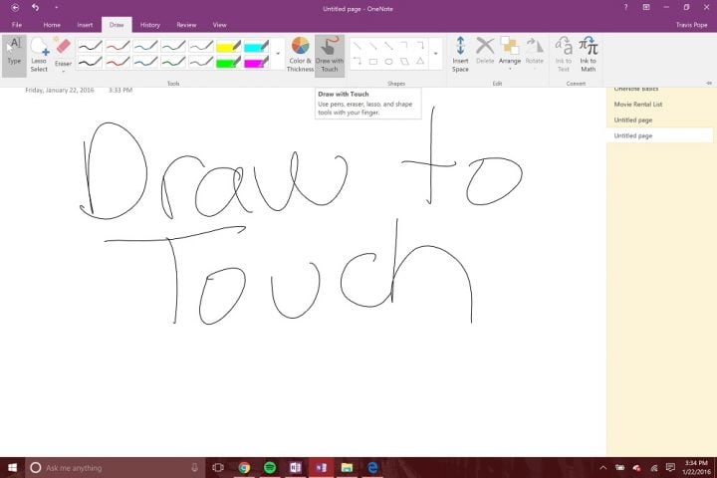Select the arrow line shape

click(x=388, y=46)
